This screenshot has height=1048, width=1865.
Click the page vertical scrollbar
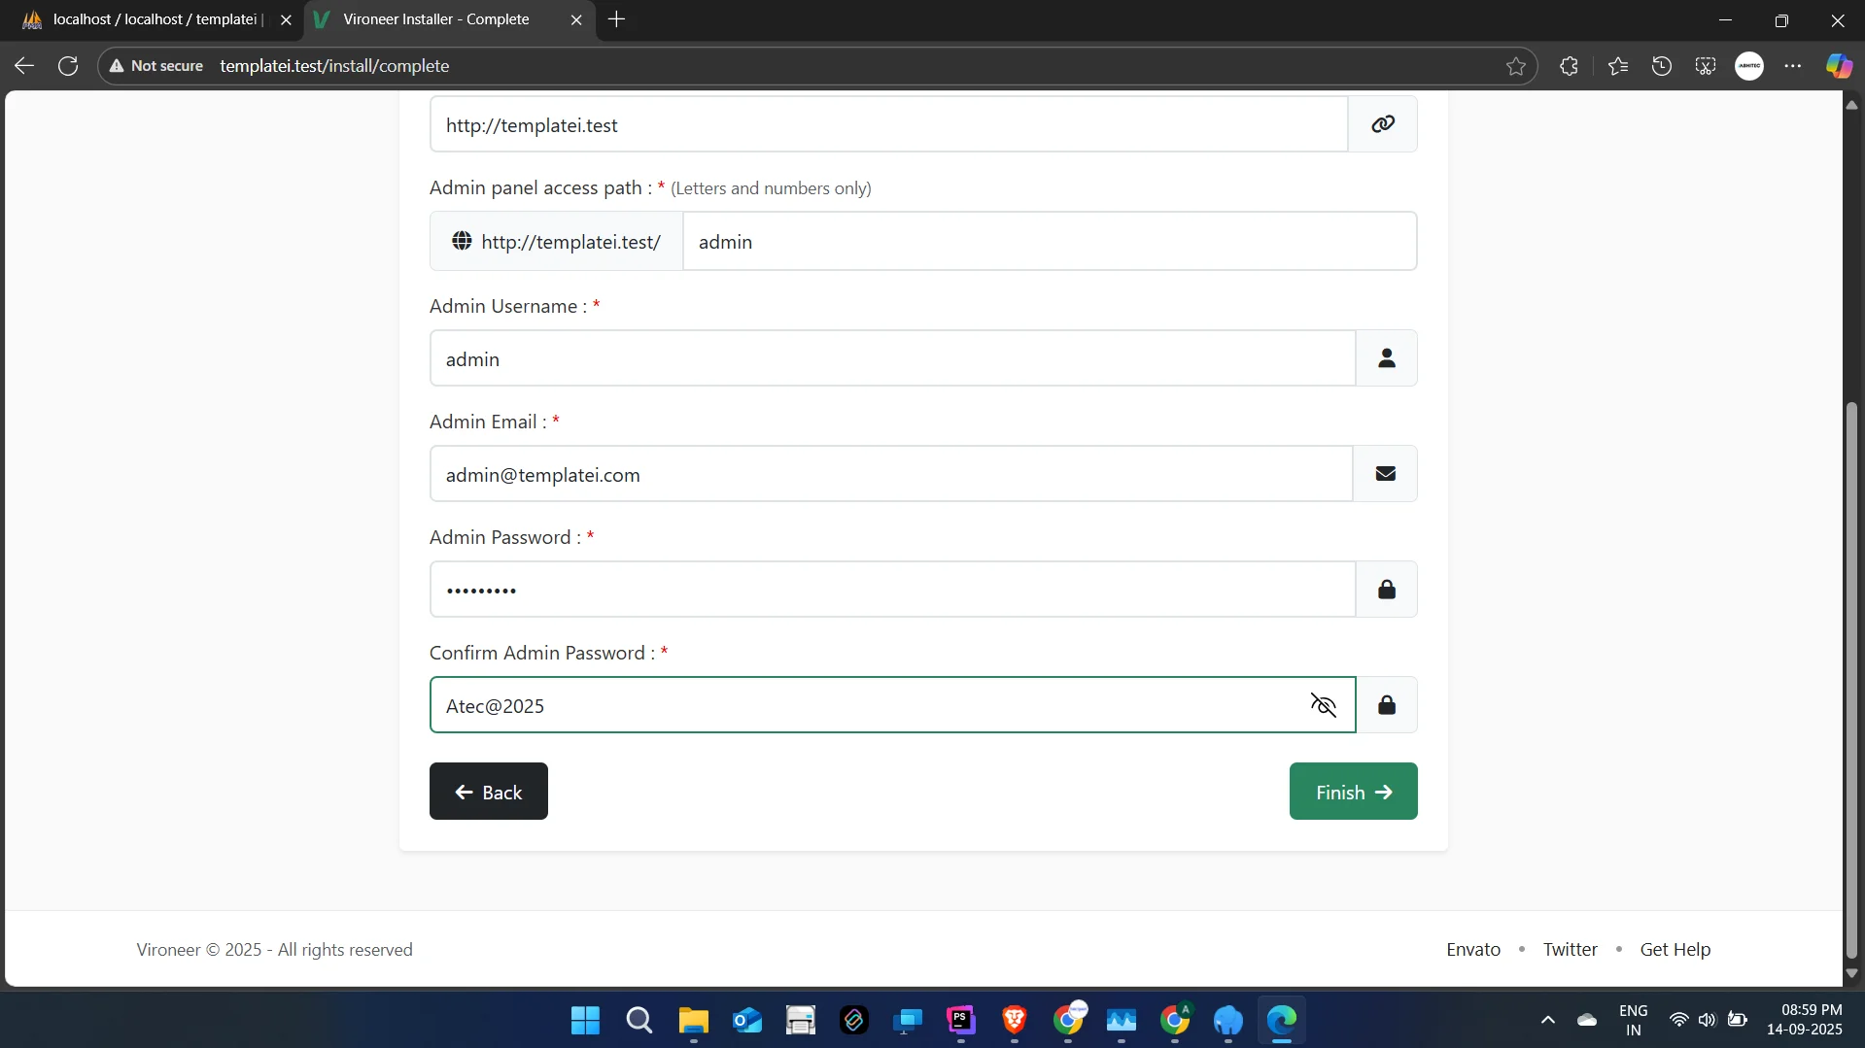point(1850,680)
